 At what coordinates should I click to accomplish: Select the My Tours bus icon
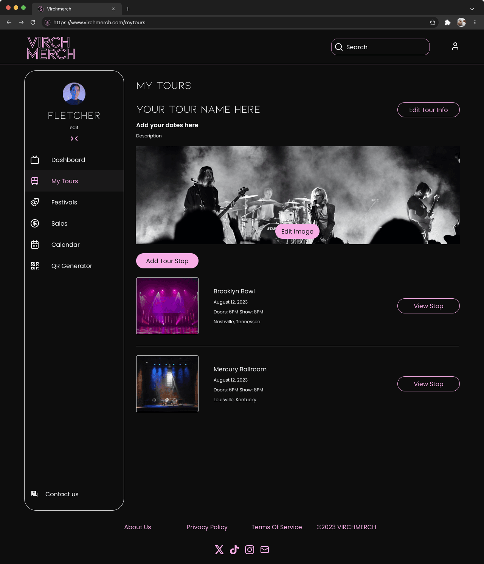click(35, 181)
